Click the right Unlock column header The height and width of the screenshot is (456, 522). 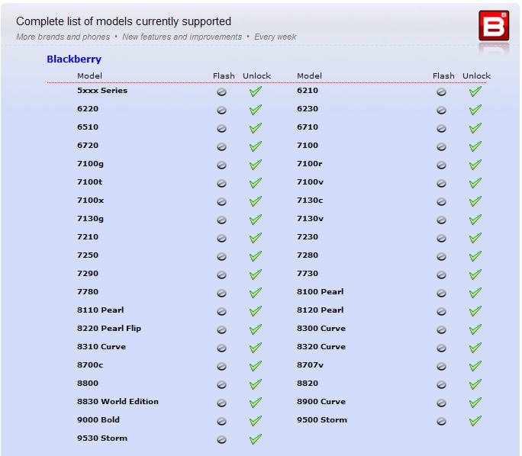[476, 75]
